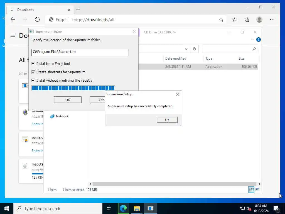Viewport: 285px width, 214px height.
Task: Click the installation progress bar
Action: tap(73, 88)
